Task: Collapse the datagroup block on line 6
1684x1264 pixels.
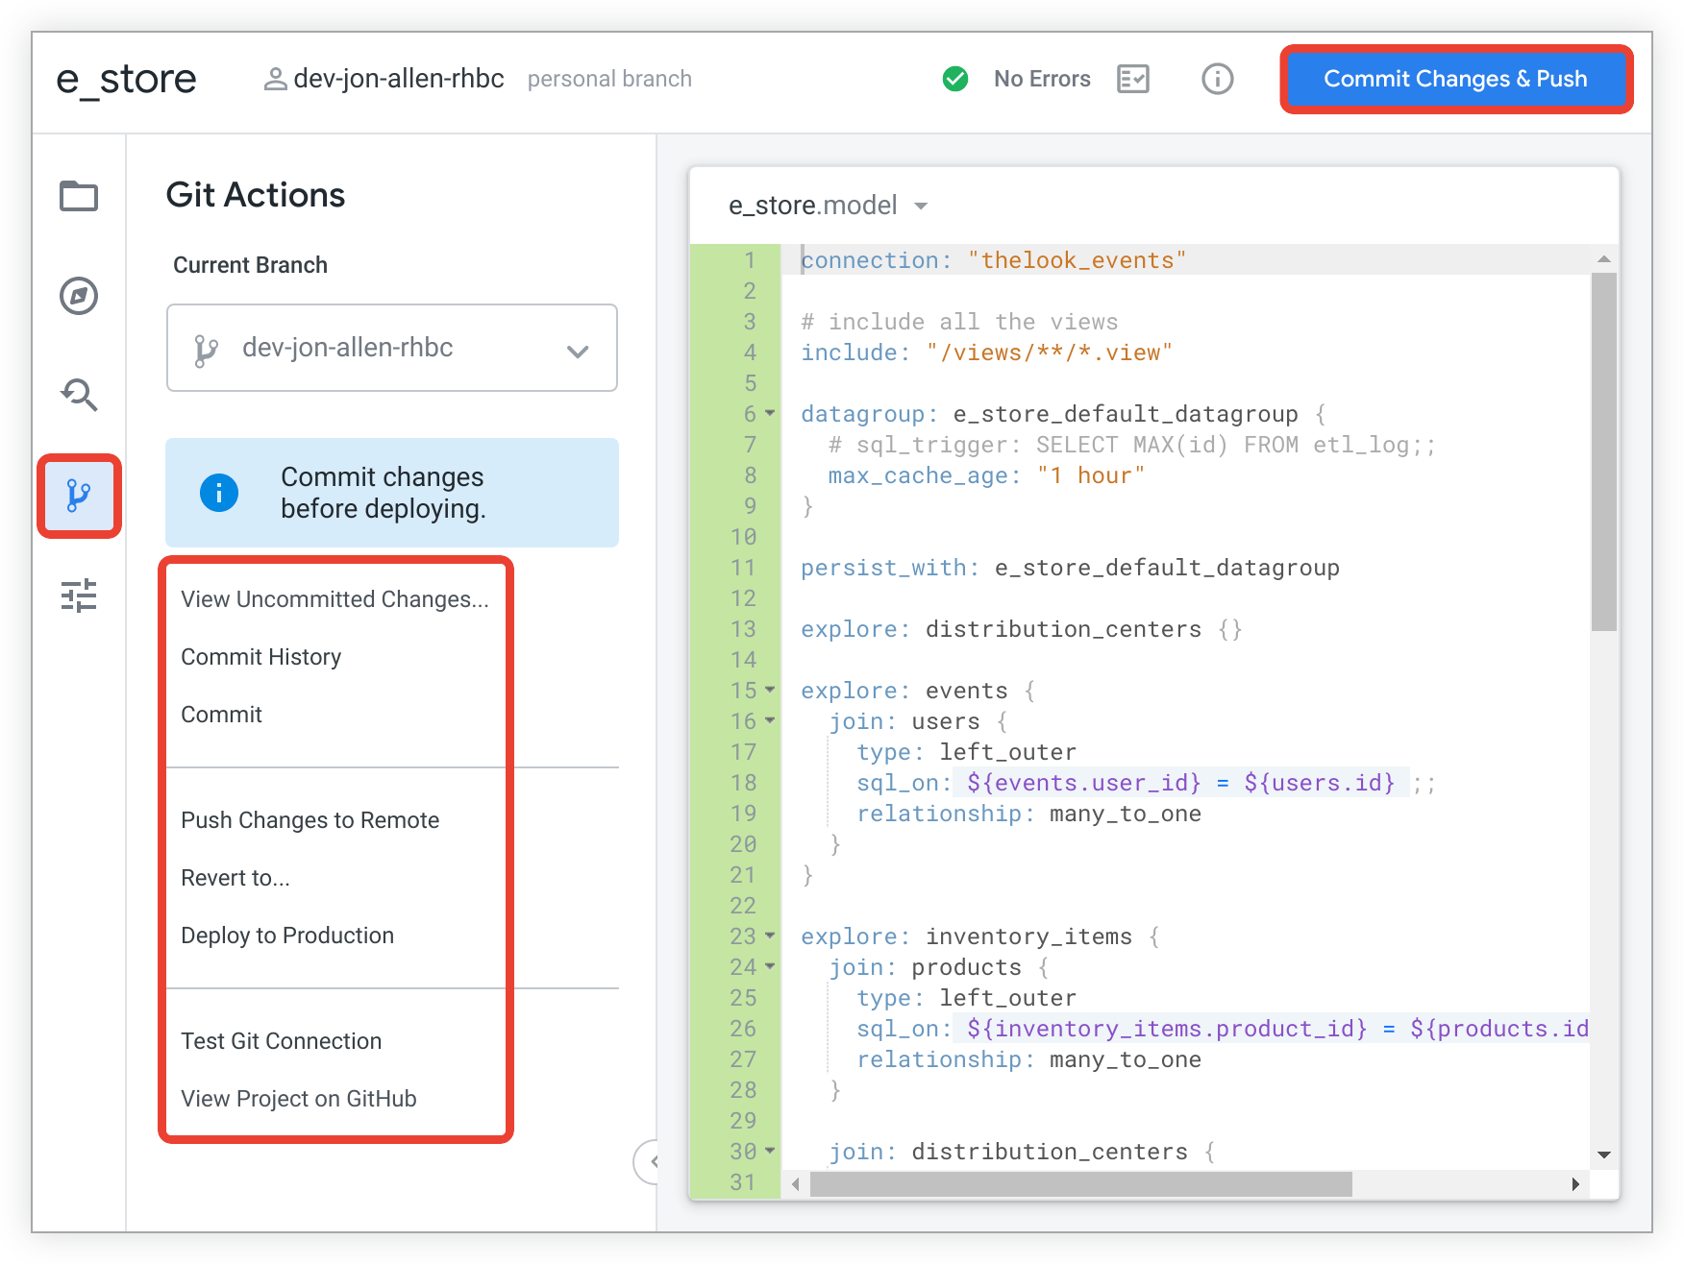Action: click(x=769, y=414)
